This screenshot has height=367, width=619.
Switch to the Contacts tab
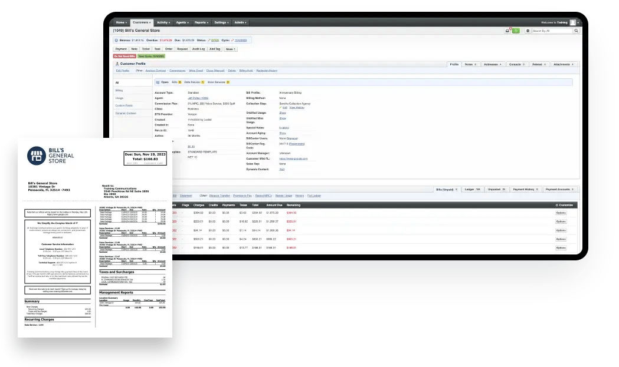click(516, 64)
